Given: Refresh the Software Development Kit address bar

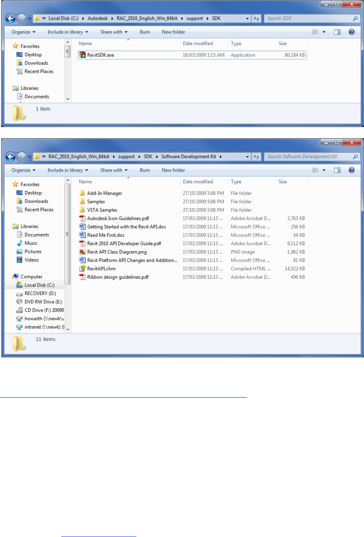Looking at the screenshot, I should (256, 156).
